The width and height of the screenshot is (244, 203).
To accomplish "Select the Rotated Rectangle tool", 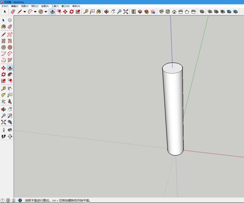I will (x=10, y=41).
